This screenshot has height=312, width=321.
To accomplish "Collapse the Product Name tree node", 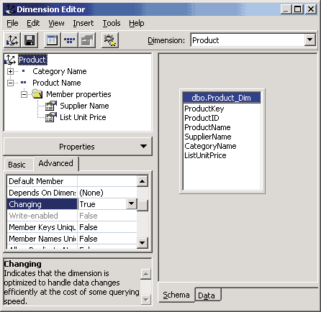I will pyautogui.click(x=10, y=83).
